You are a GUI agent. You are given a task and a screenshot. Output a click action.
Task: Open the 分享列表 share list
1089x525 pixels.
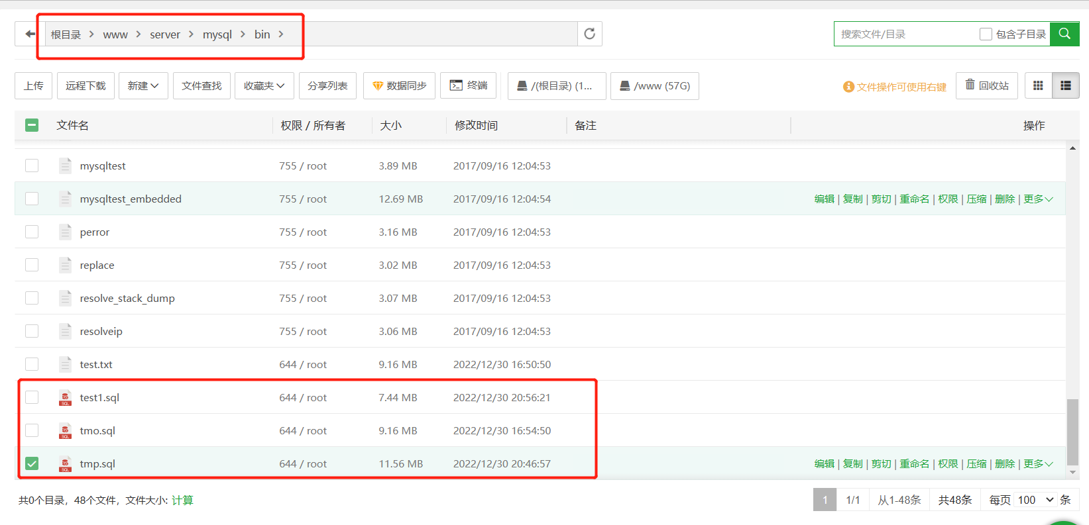(x=327, y=86)
